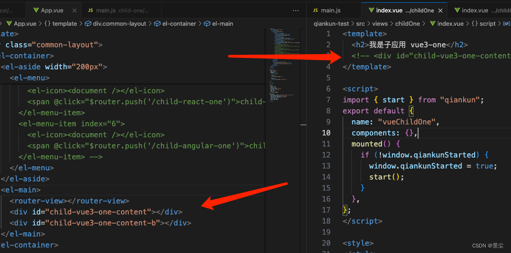Viewport: 511px width, 253px height.
Task: Click braces icon before script breadcrumb
Action: [x=475, y=24]
